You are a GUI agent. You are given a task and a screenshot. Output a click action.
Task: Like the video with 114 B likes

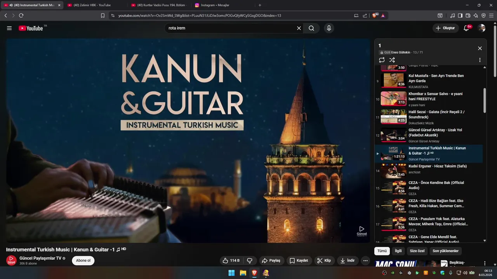(231, 261)
